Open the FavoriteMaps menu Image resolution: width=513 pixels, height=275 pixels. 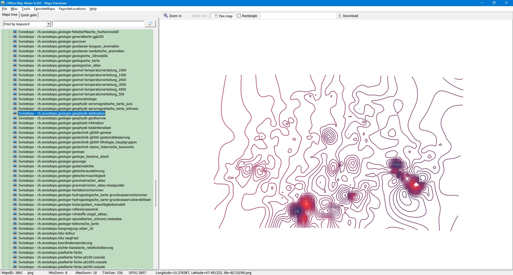point(44,9)
